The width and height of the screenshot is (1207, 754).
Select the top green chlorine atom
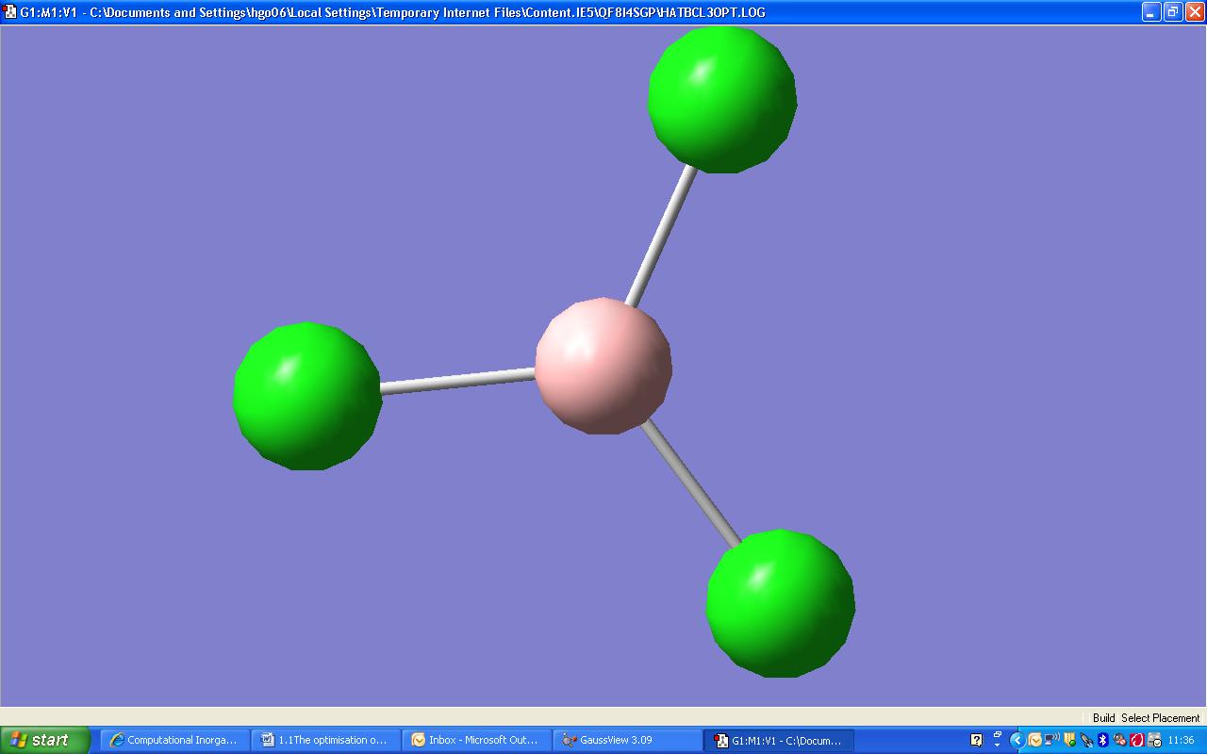pyautogui.click(x=722, y=99)
